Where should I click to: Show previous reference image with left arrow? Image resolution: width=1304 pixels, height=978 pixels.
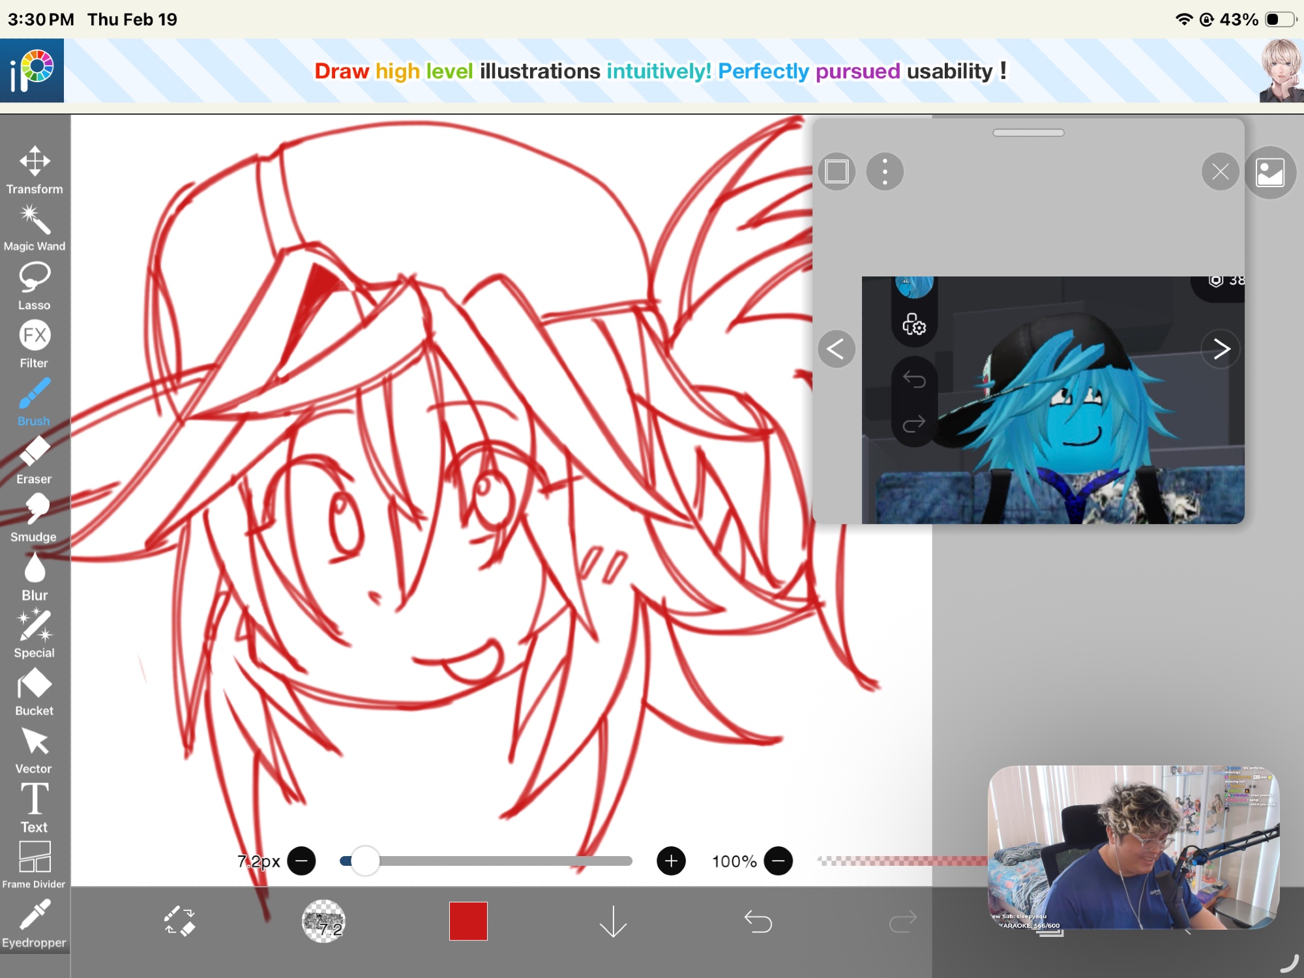(x=836, y=349)
